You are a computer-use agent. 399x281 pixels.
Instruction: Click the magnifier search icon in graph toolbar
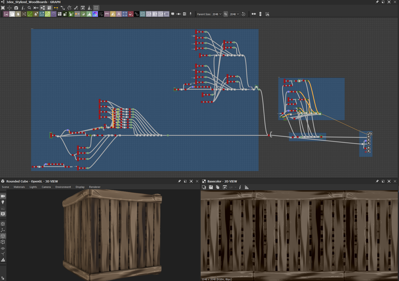point(29,8)
